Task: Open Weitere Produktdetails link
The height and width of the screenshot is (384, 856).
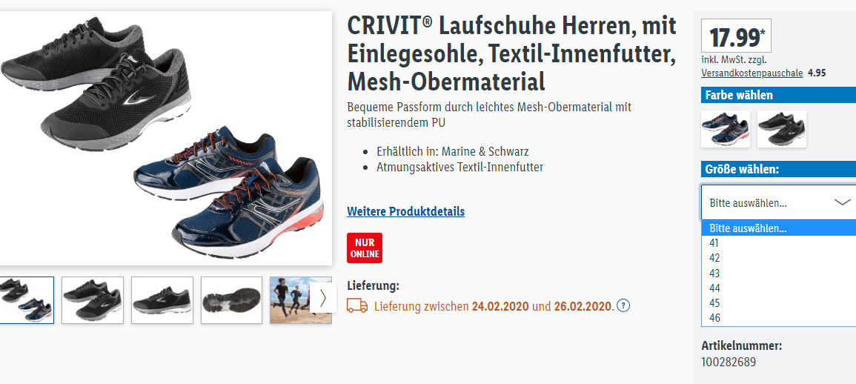Action: (x=405, y=211)
